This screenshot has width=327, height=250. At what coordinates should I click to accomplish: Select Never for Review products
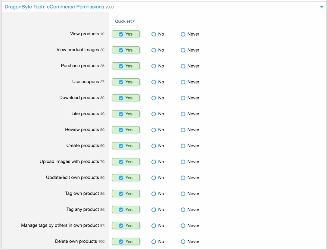point(183,130)
